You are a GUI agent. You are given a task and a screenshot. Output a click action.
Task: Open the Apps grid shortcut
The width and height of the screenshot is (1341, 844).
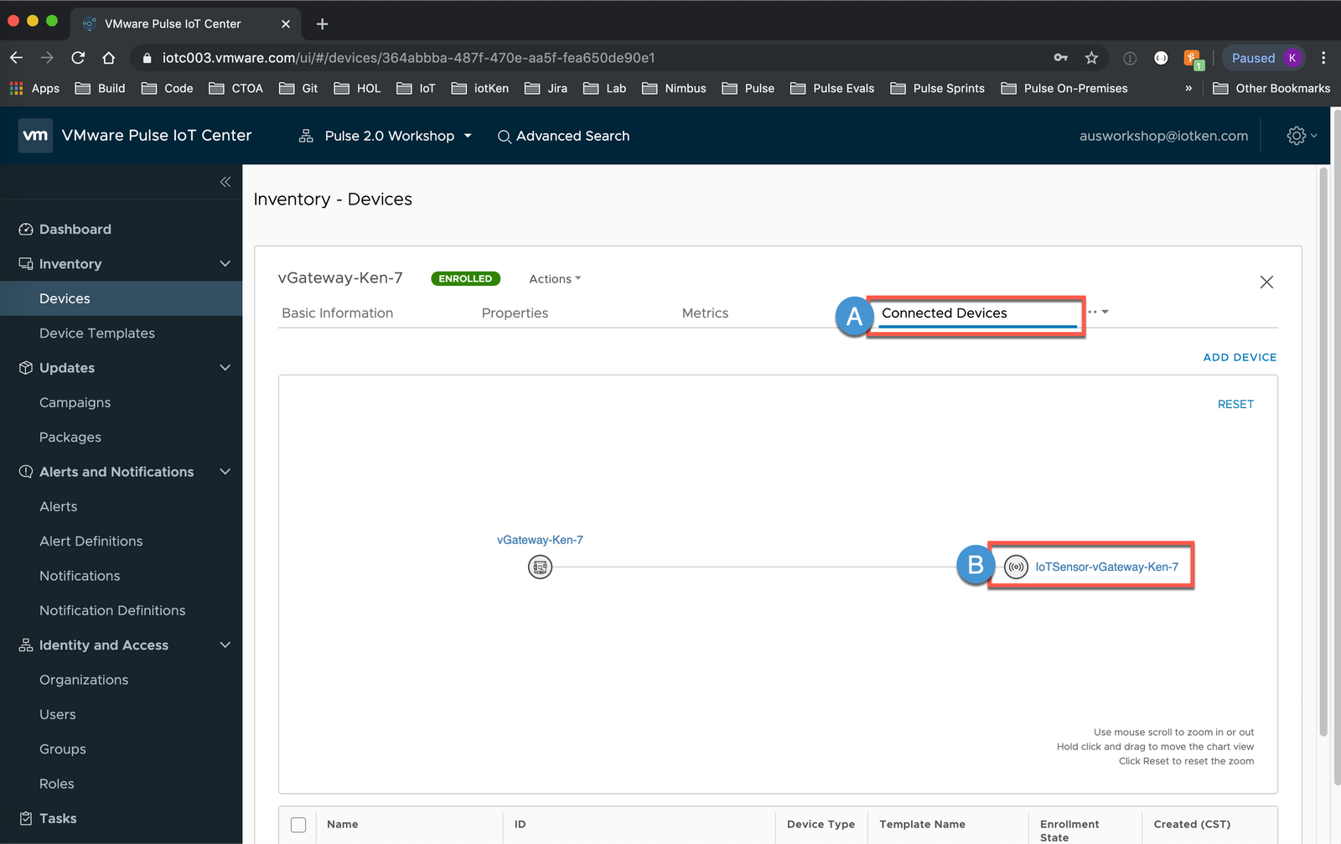click(x=34, y=88)
